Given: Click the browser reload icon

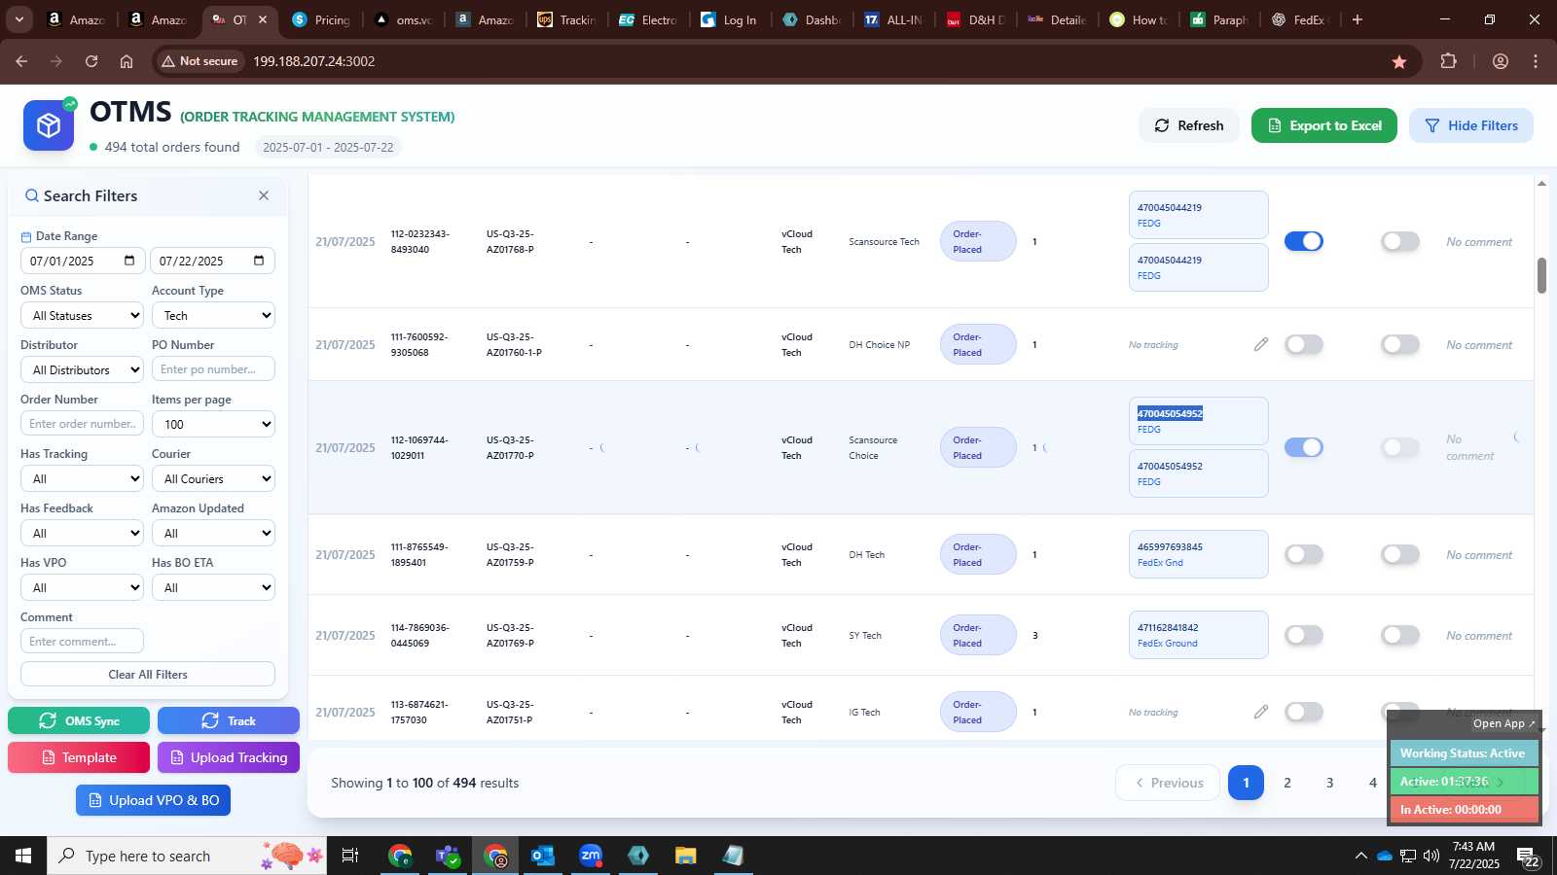Looking at the screenshot, I should pos(91,61).
